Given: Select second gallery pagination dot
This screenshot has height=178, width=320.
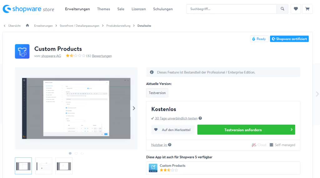Looking at the screenshot, I should coord(76,153).
